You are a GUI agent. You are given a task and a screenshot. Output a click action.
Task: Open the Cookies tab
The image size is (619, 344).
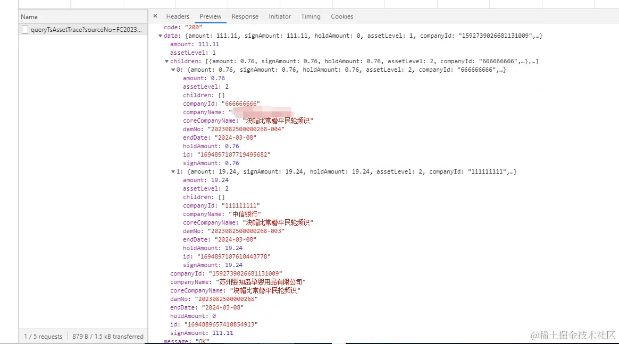tap(342, 16)
